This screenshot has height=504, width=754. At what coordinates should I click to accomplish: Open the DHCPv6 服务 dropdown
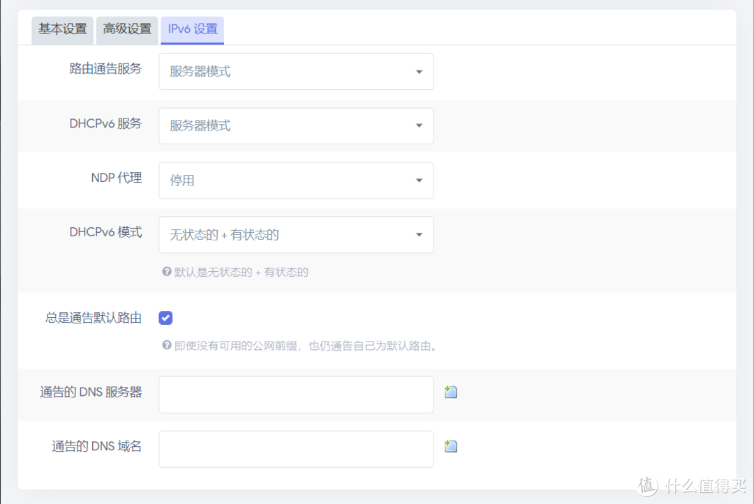[x=296, y=125]
